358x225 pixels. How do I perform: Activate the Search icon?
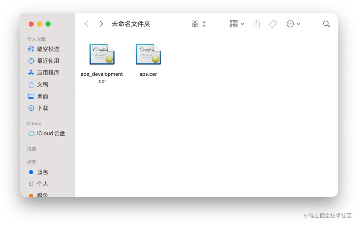pyautogui.click(x=326, y=24)
